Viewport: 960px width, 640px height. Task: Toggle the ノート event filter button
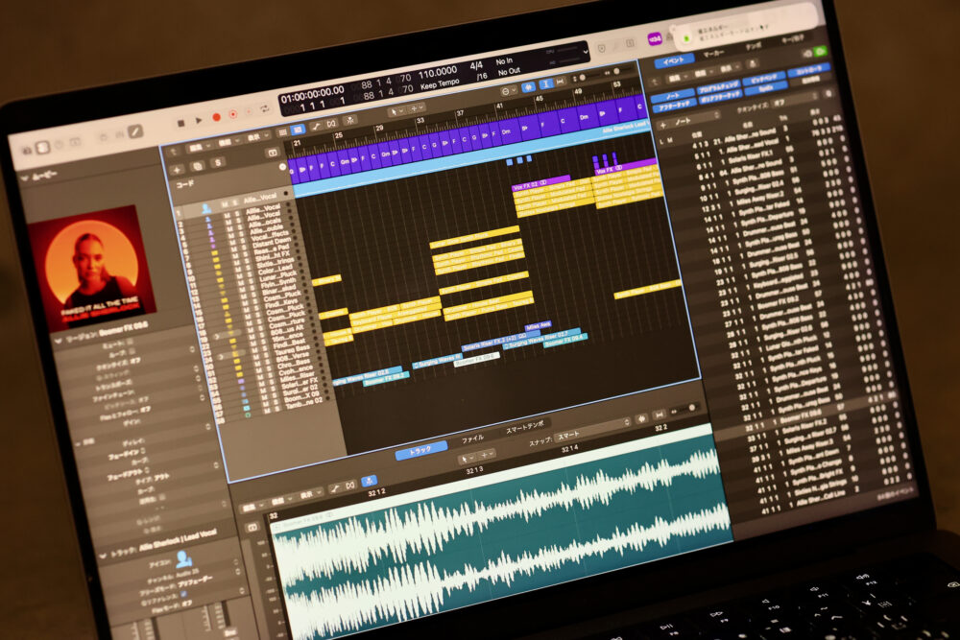pos(673,96)
